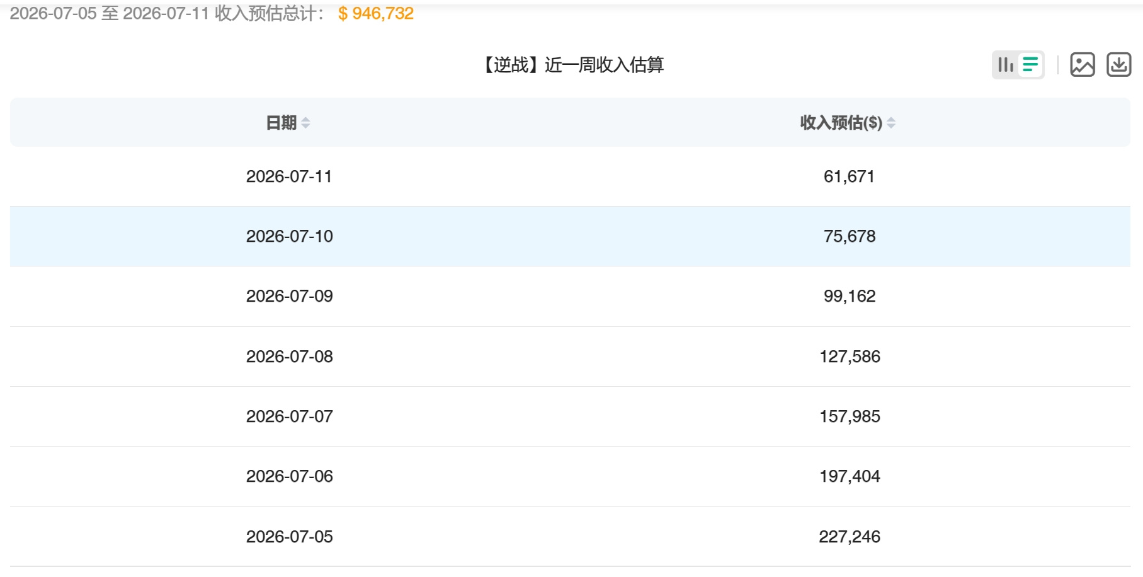Select date cell 2026-07-11
The image size is (1143, 577).
pyautogui.click(x=289, y=176)
